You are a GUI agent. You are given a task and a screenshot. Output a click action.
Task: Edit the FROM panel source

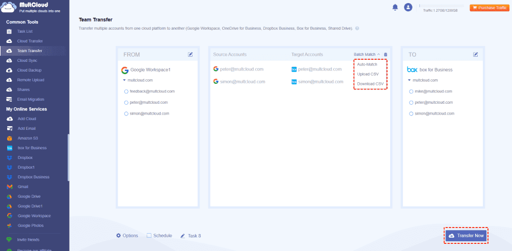(190, 54)
